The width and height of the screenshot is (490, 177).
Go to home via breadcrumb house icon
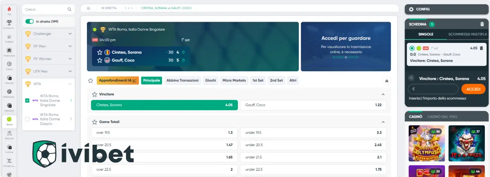pos(89,8)
